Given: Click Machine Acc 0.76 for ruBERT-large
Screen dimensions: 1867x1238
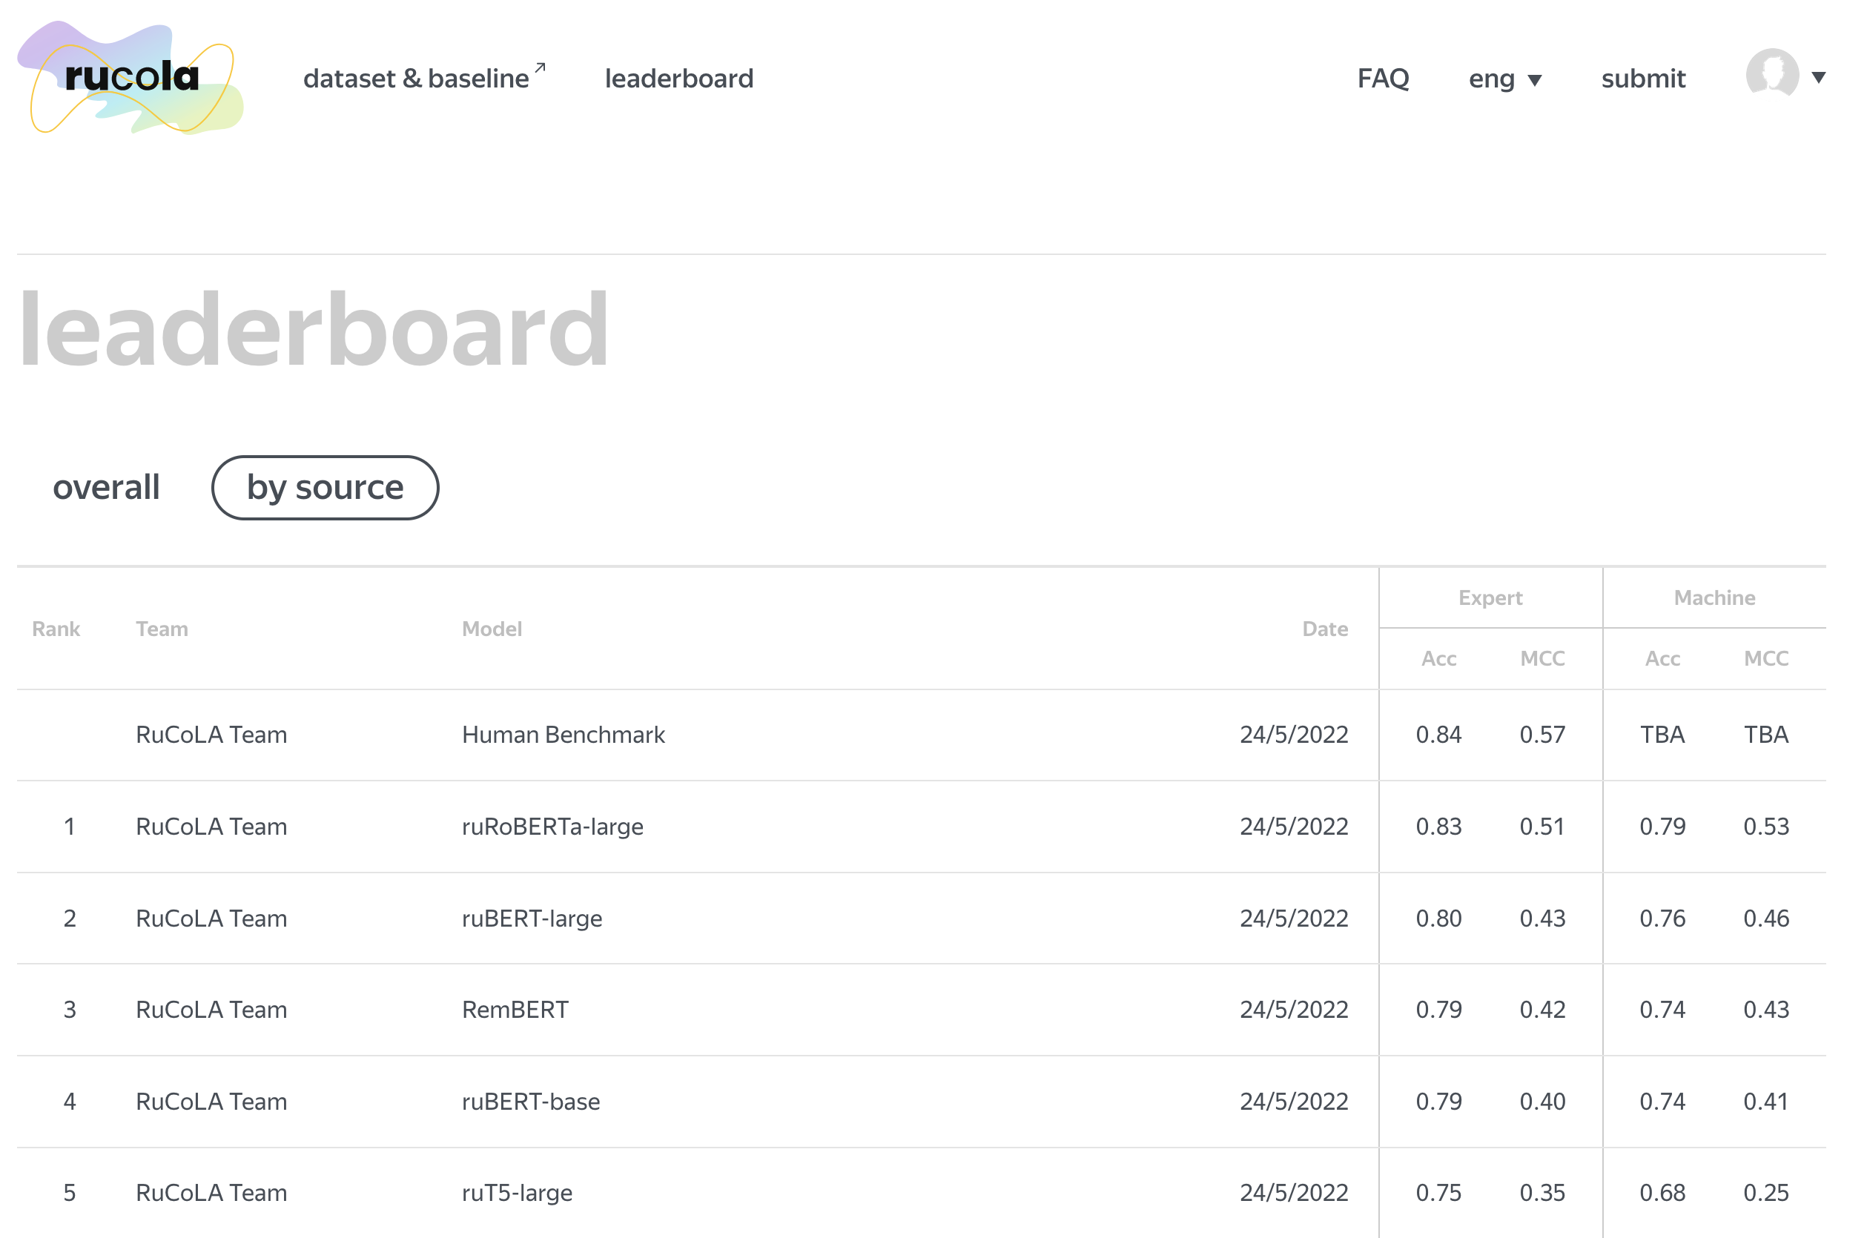Looking at the screenshot, I should 1662,918.
